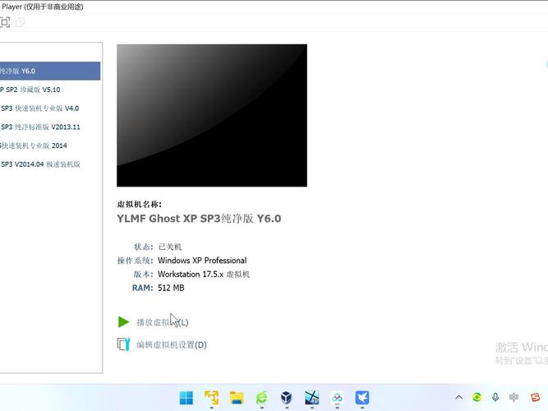548x411 pixels.
Task: Select the 纯净版 Y6.0 virtual machine entry
Action: pyautogui.click(x=50, y=71)
